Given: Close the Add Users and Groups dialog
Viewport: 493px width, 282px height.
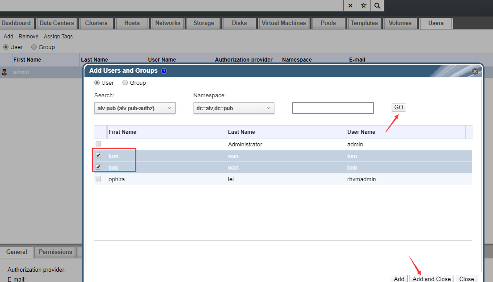Looking at the screenshot, I should (475, 71).
